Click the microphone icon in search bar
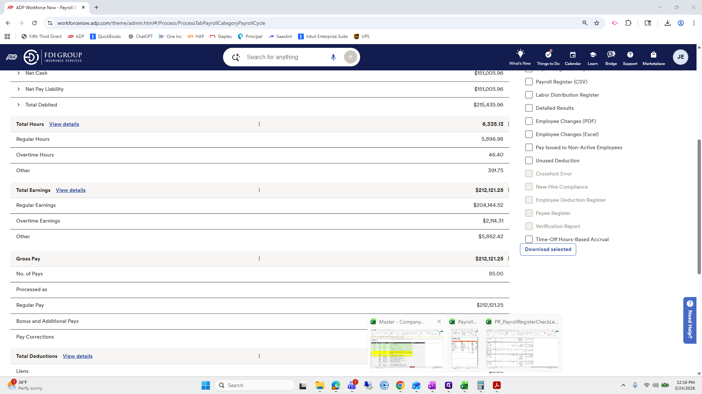Viewport: 702px width, 394px height. click(x=333, y=57)
